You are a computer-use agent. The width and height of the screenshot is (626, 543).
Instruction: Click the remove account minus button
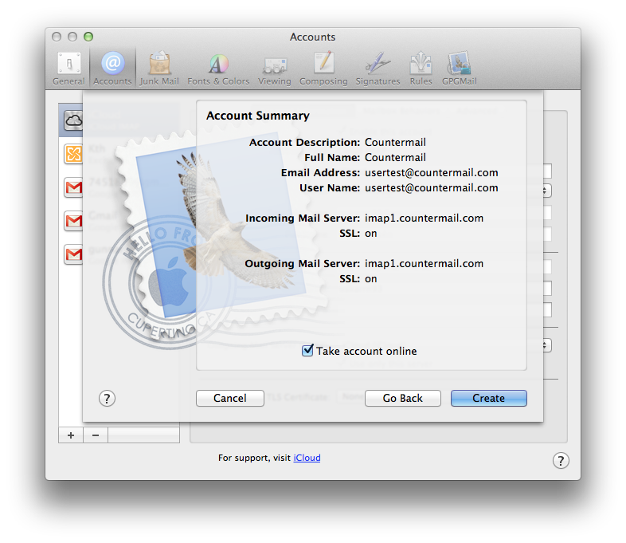pyautogui.click(x=96, y=435)
